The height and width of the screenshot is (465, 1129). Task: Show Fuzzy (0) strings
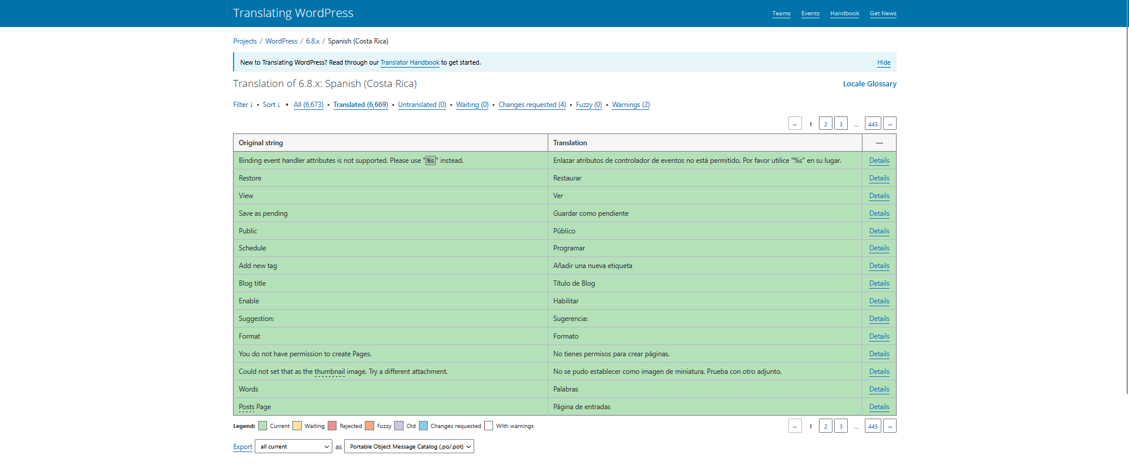click(x=589, y=105)
